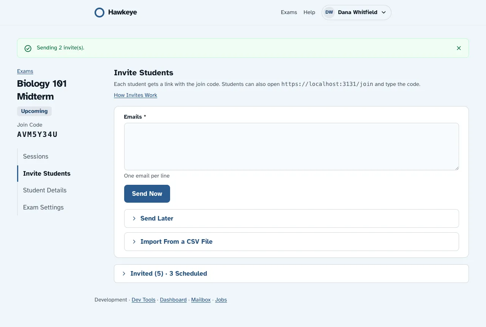Dismiss the Sending 2 invite(s) notification
Viewport: 486px width, 327px height.
(459, 48)
